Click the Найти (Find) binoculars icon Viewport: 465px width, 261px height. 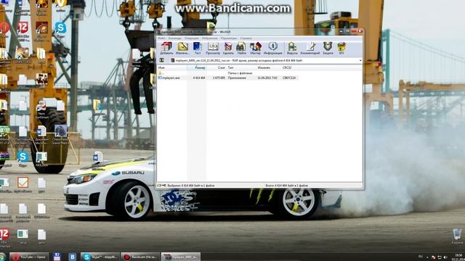241,48
